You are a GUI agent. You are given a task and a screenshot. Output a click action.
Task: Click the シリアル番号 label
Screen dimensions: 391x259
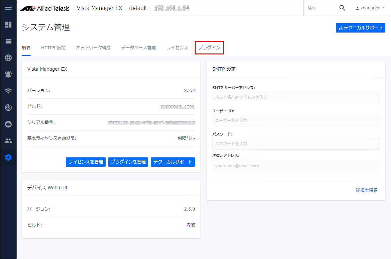(41, 123)
